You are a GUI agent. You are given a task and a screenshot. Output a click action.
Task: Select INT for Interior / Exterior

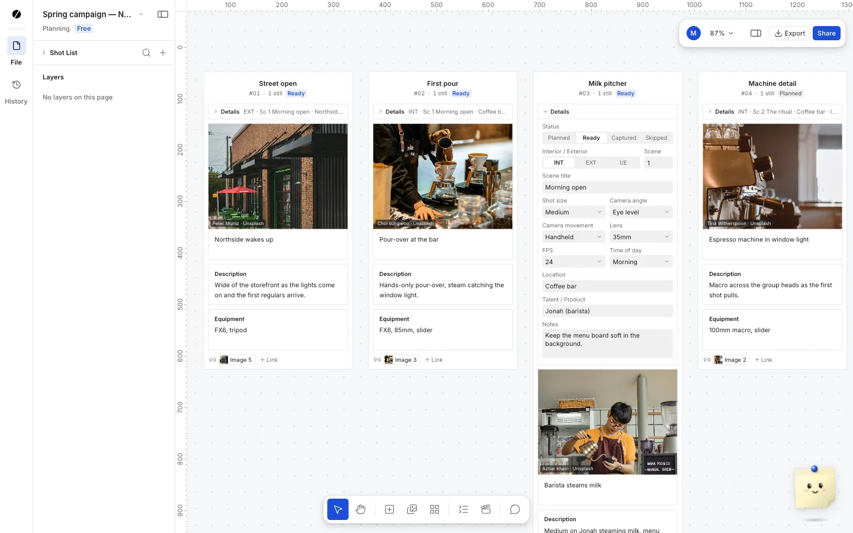(x=559, y=163)
